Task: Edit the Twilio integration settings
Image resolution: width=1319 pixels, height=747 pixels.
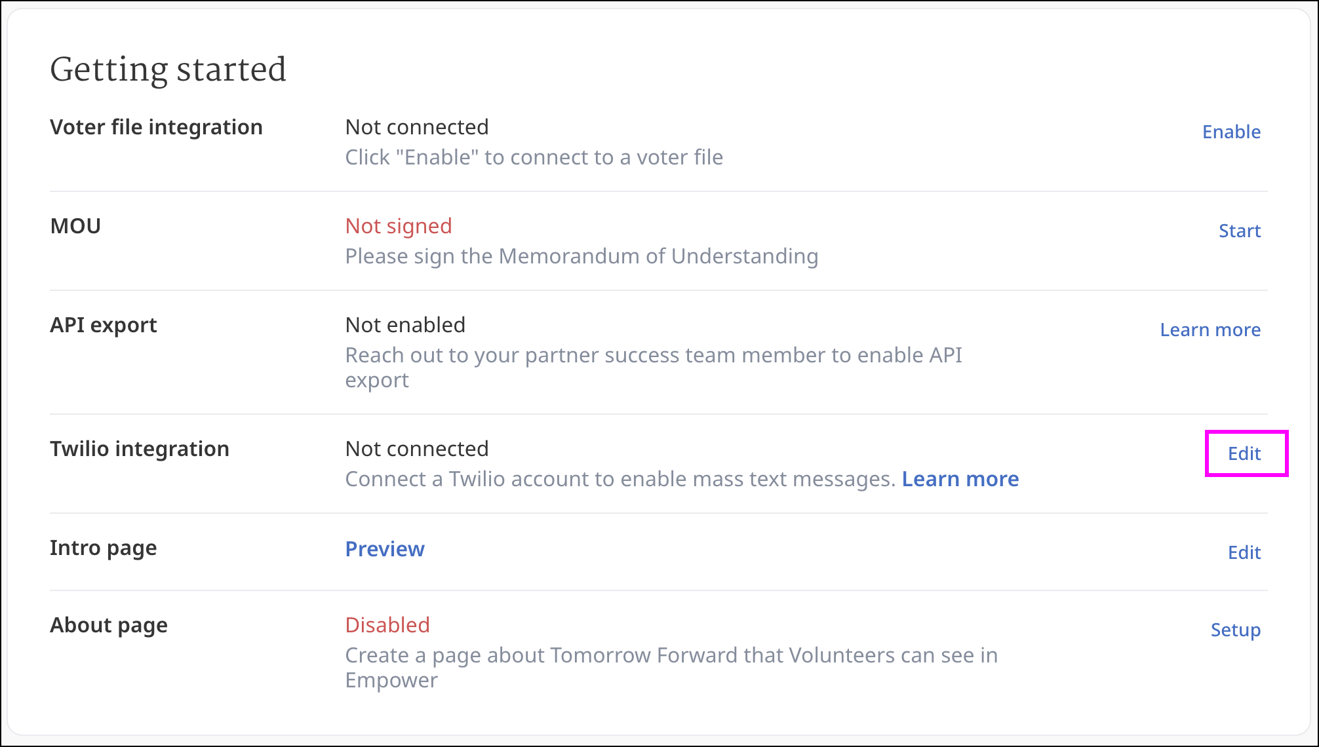Action: click(1244, 453)
